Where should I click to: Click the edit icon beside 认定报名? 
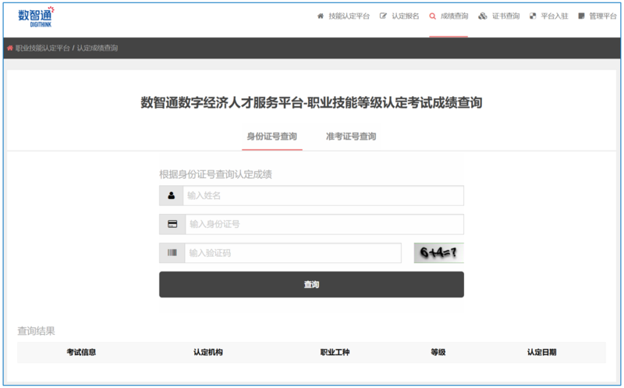(383, 16)
